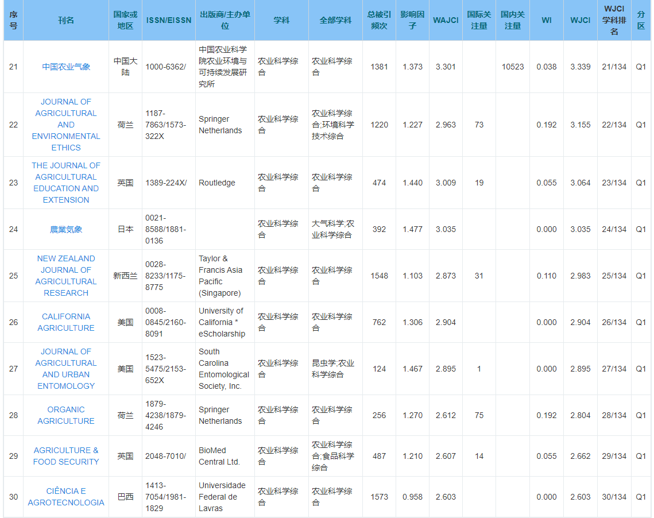
Task: Select ranking cell 30/134
Action: point(614,497)
